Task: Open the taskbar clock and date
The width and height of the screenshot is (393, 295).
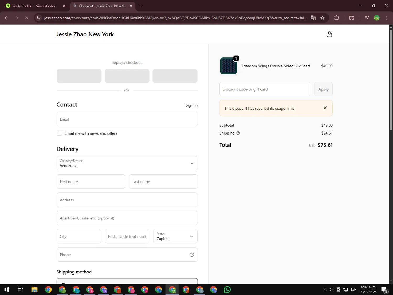Action: tap(368, 289)
